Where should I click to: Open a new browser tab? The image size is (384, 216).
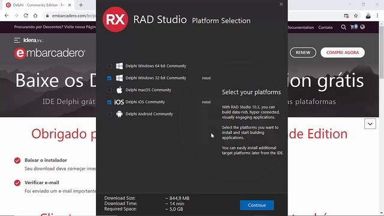(x=81, y=5)
